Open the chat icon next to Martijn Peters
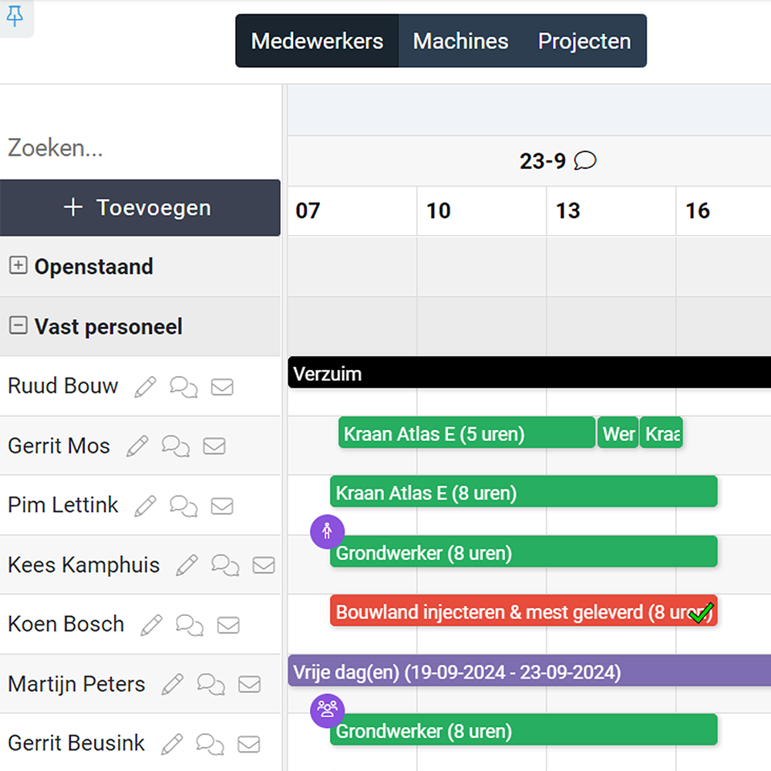 (211, 684)
